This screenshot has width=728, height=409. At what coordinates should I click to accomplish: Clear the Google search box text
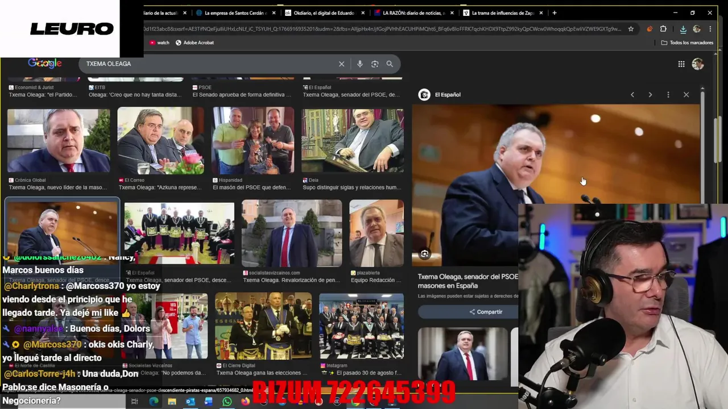point(341,64)
